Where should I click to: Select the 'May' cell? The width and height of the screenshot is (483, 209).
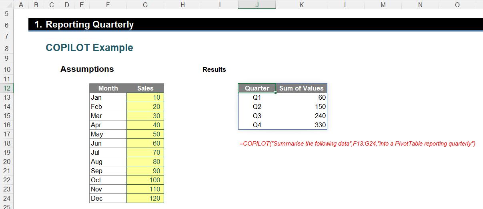108,134
